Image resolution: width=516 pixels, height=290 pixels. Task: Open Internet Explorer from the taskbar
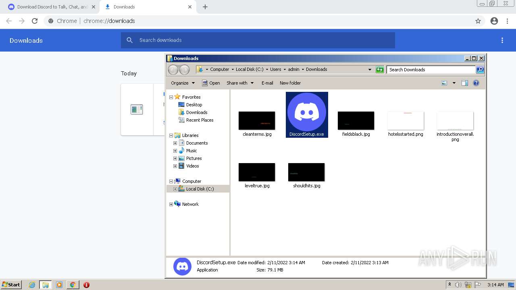pos(32,285)
